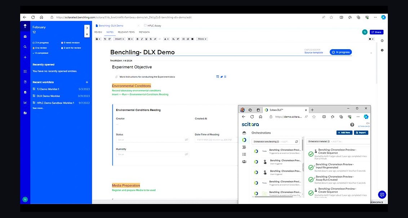
Task: Refresh the orchestrations list in Scitara
Action: 296,142
